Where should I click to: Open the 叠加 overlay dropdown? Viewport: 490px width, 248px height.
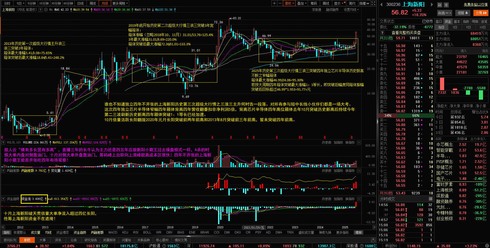coord(302,3)
